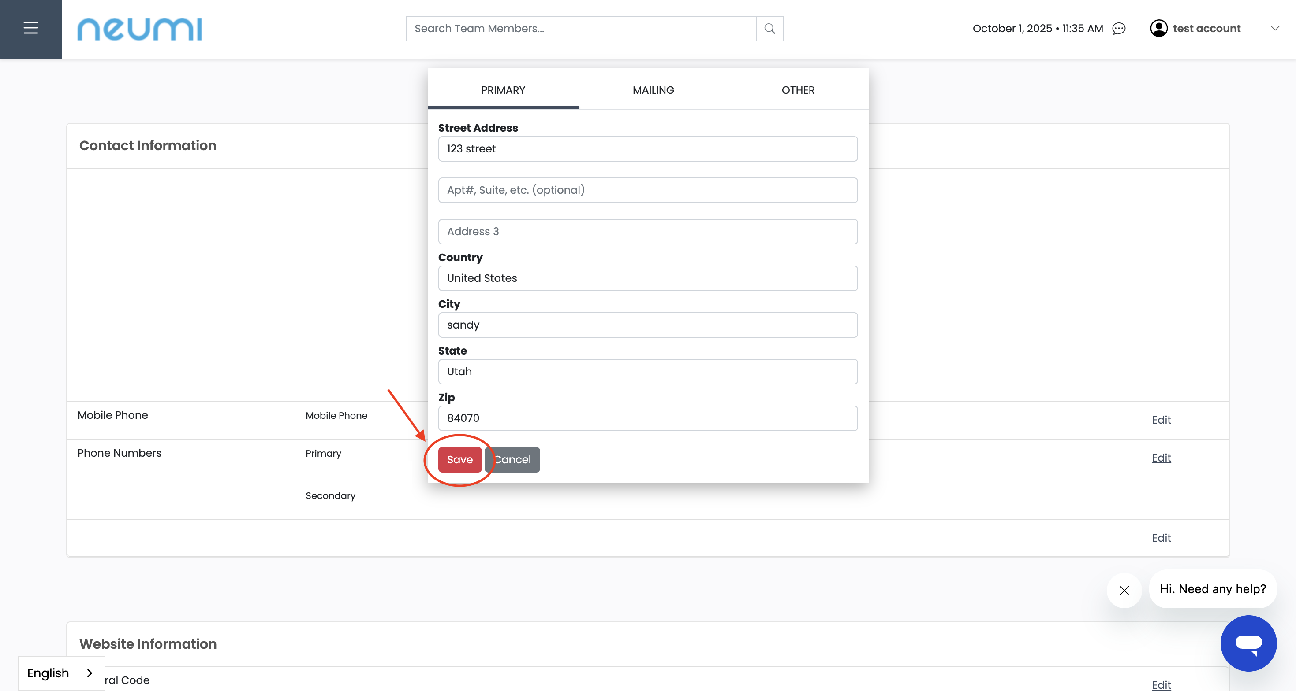
Task: Select the PRIMARY address tab
Action: pyautogui.click(x=503, y=90)
